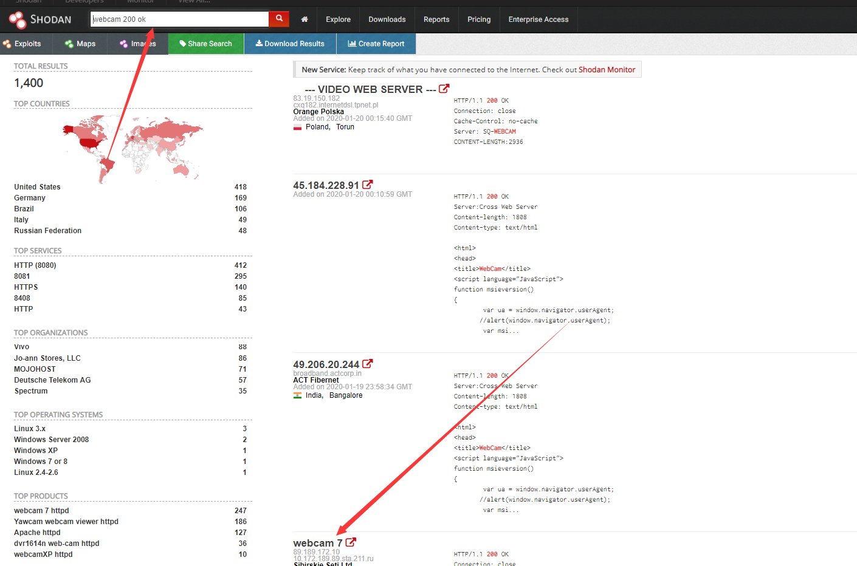Filter by Spectrum organization
This screenshot has height=566, width=857.
31,391
